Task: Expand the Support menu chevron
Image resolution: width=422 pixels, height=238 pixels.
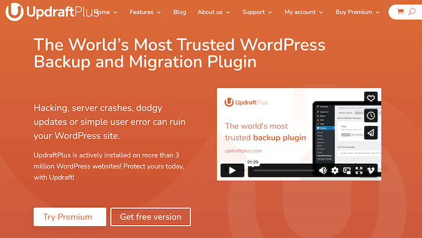Action: 270,12
